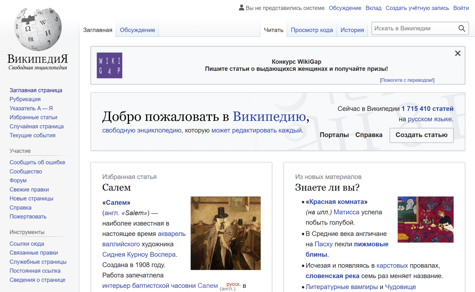Viewport: 475px width, 292px height.
Task: Open Литературные вампиры link
Action: click(x=342, y=287)
